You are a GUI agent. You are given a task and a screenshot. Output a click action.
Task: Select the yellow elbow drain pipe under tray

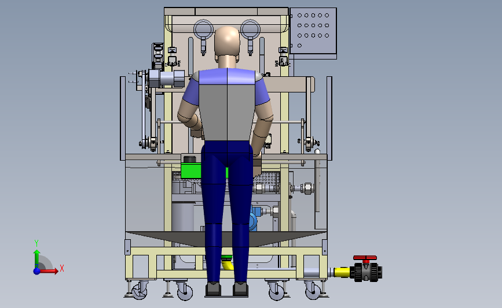pyautogui.click(x=228, y=264)
